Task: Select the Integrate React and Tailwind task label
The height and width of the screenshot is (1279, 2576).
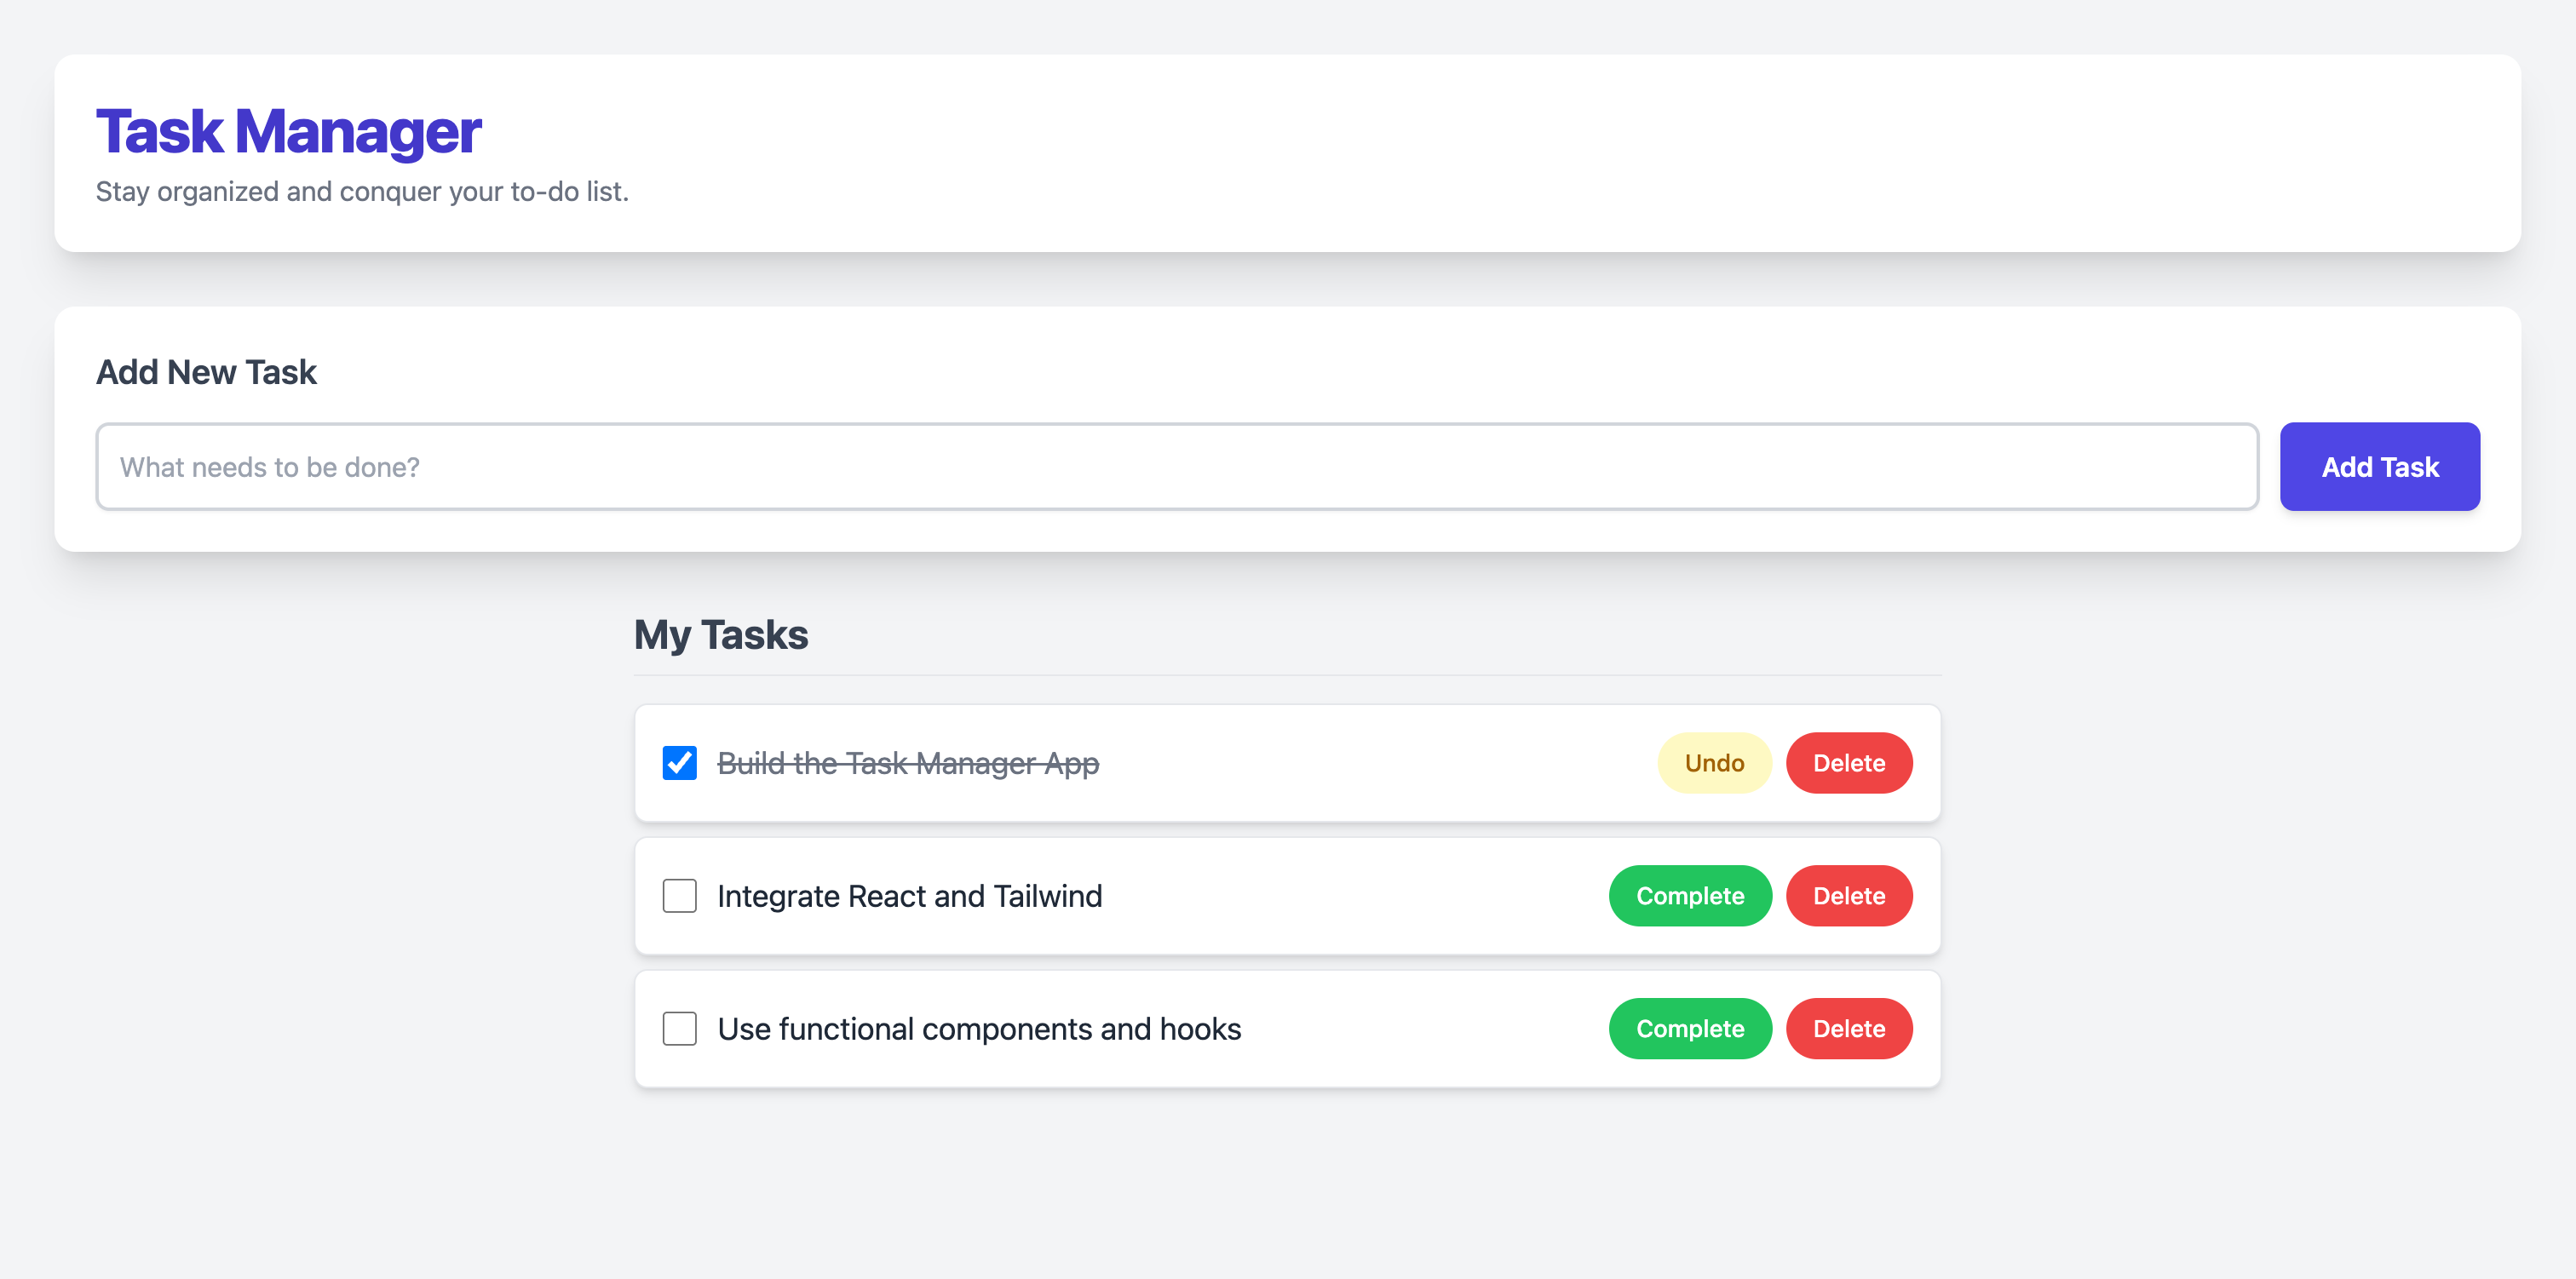Action: tap(909, 896)
